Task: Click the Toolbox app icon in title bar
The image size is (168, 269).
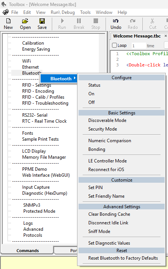Action: pyautogui.click(x=4, y=4)
